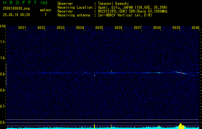The width and height of the screenshot is (202, 129).
Task: Click the 0633 time axis label
Action: (61, 28)
